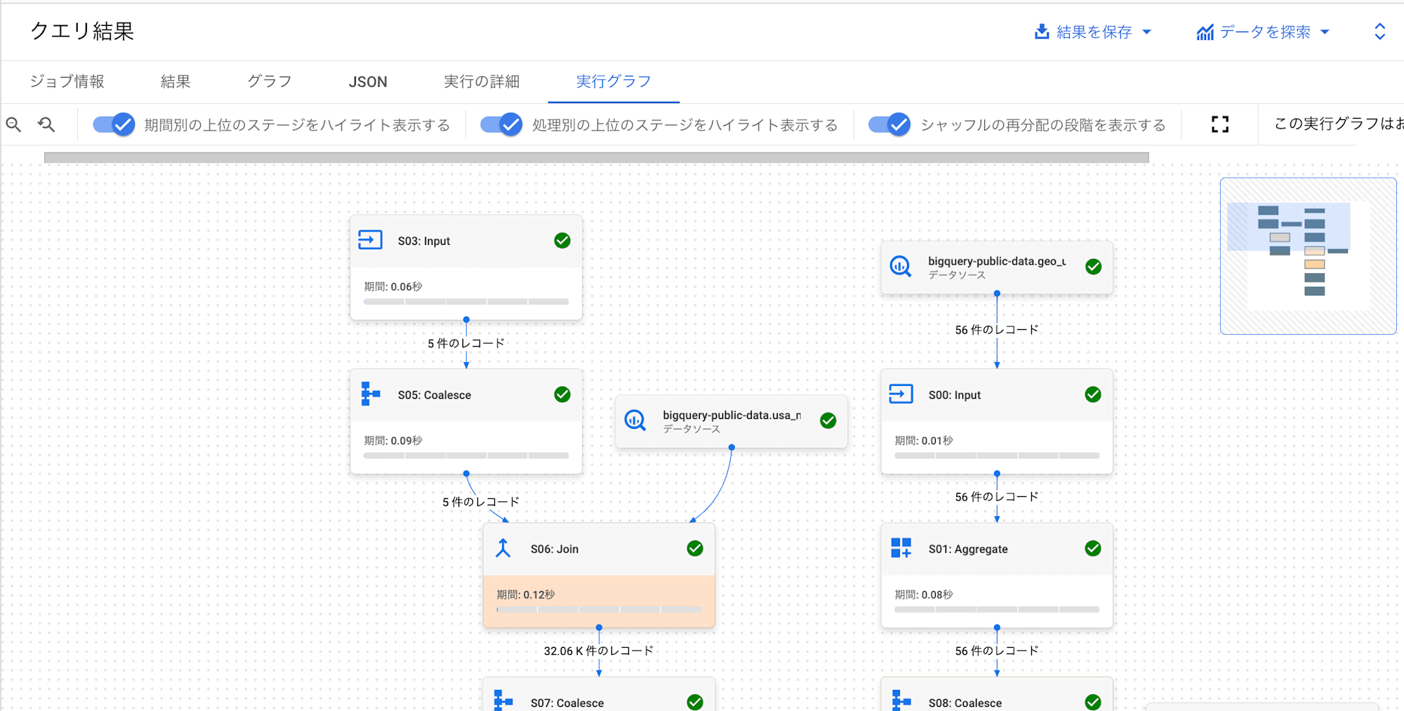
Task: Click the geo data source BigQuery icon
Action: click(x=901, y=267)
